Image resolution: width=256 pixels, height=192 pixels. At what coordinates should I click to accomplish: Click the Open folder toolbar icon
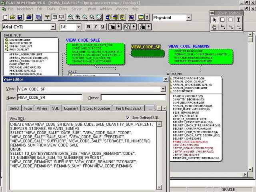click(12, 17)
